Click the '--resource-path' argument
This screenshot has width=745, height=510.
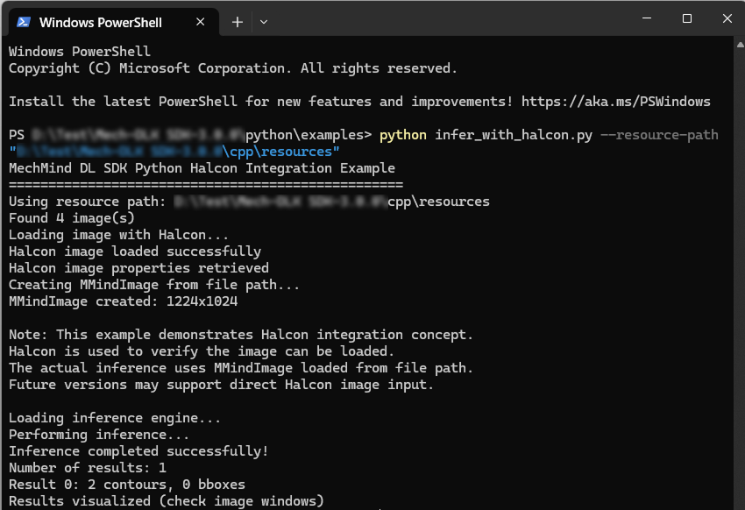[x=659, y=135]
